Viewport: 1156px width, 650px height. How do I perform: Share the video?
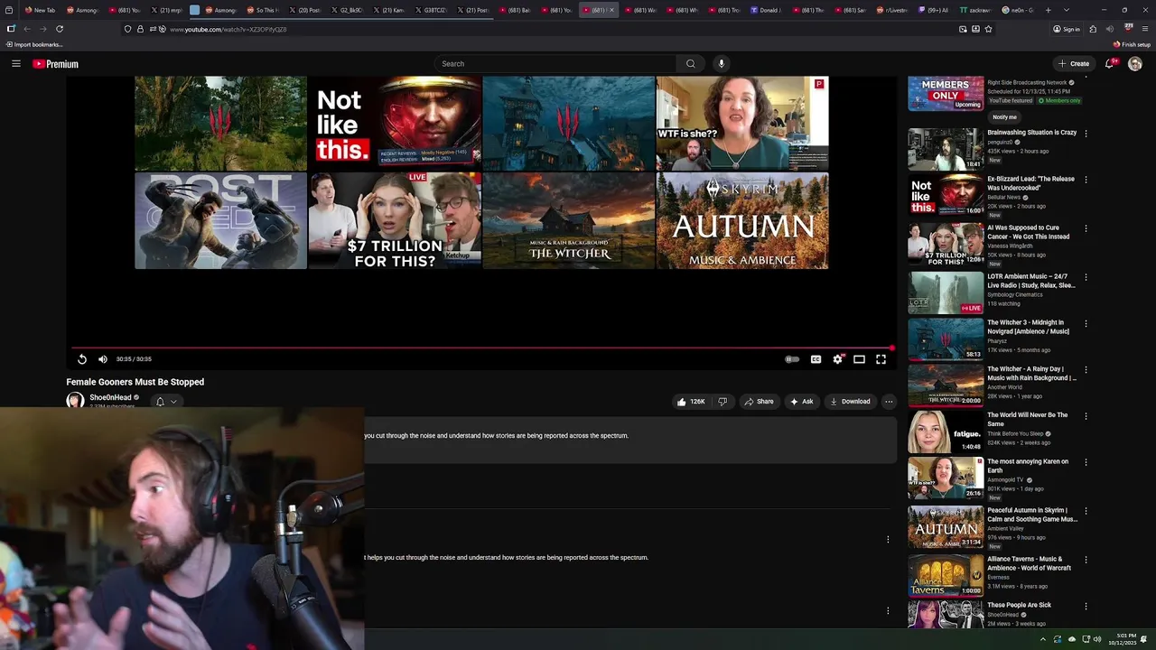(759, 402)
